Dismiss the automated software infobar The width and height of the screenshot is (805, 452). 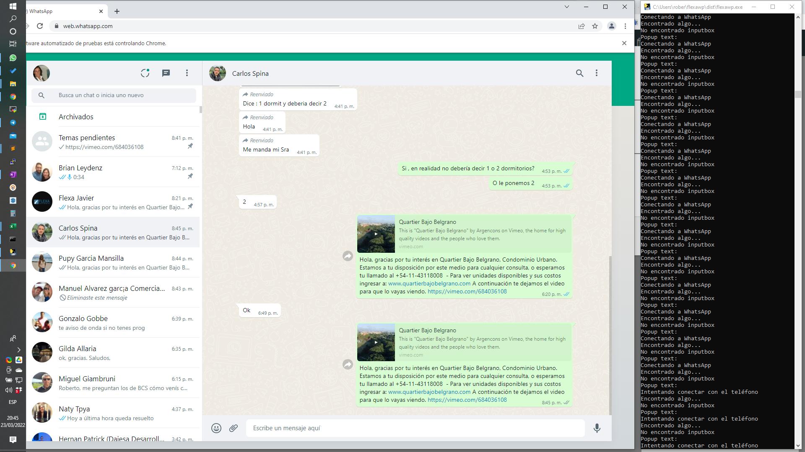pos(624,43)
